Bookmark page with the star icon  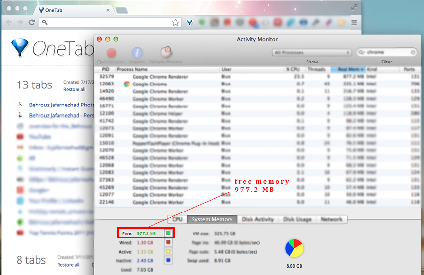(x=176, y=22)
